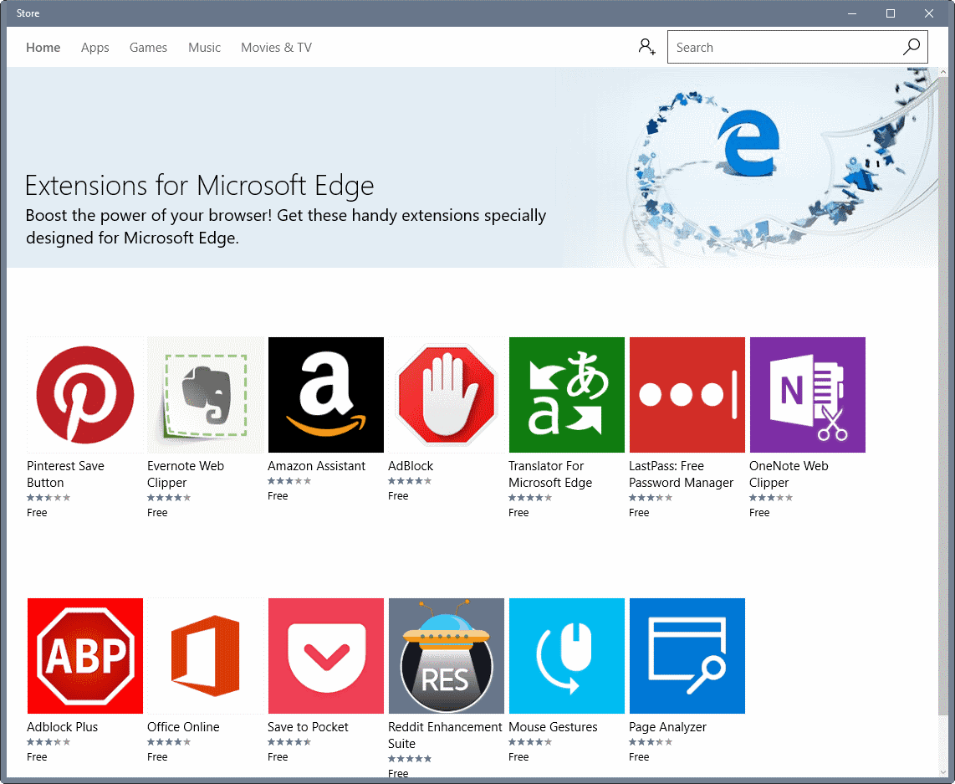The width and height of the screenshot is (955, 784).
Task: Open the Movies & TV tab
Action: pyautogui.click(x=276, y=48)
